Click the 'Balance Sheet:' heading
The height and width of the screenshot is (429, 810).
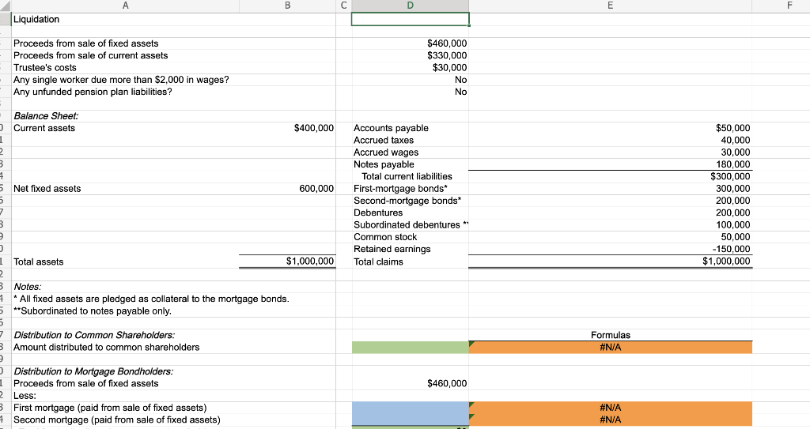point(46,116)
